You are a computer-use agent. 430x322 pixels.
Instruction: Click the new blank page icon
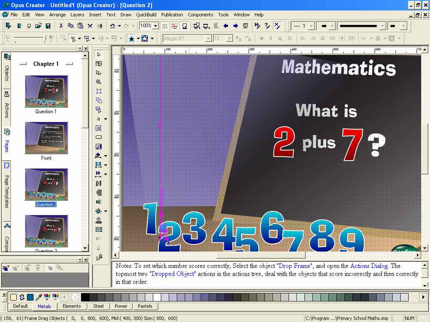tap(29, 26)
